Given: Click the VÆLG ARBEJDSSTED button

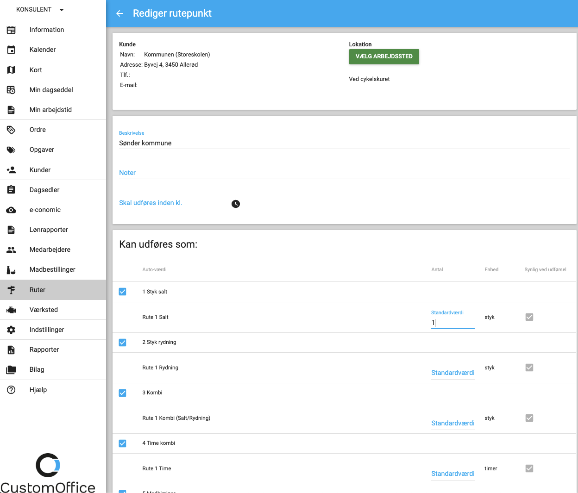Looking at the screenshot, I should click(384, 56).
